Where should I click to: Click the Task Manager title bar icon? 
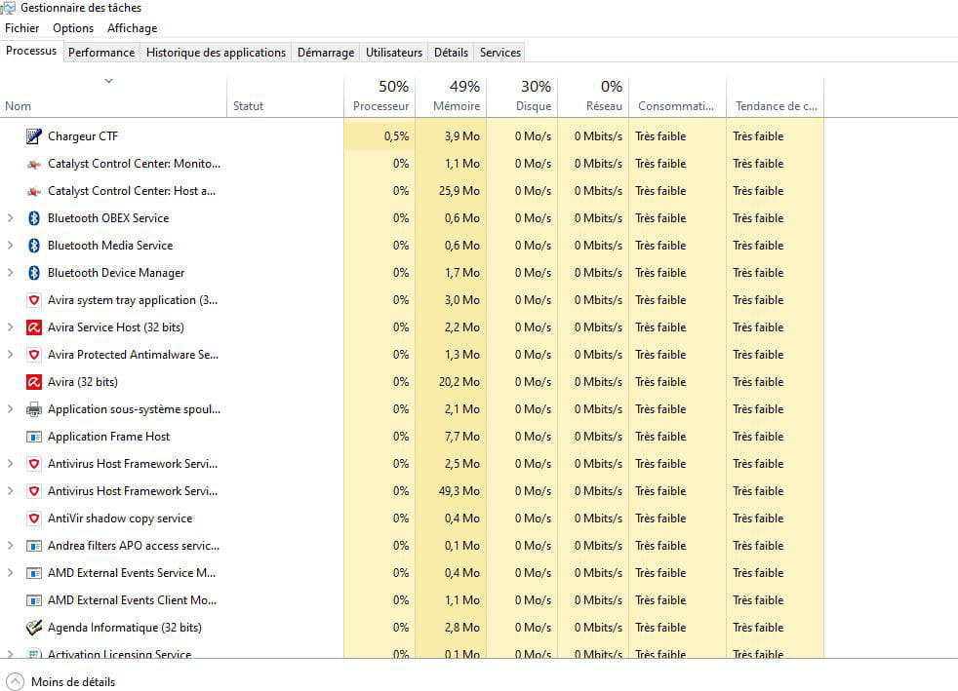point(8,8)
